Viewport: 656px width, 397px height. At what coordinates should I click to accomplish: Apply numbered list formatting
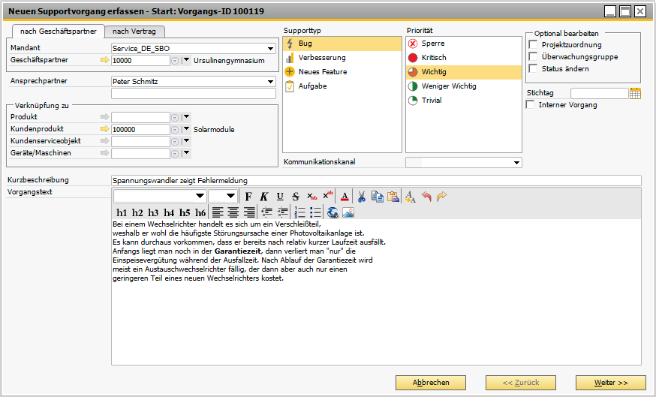300,212
